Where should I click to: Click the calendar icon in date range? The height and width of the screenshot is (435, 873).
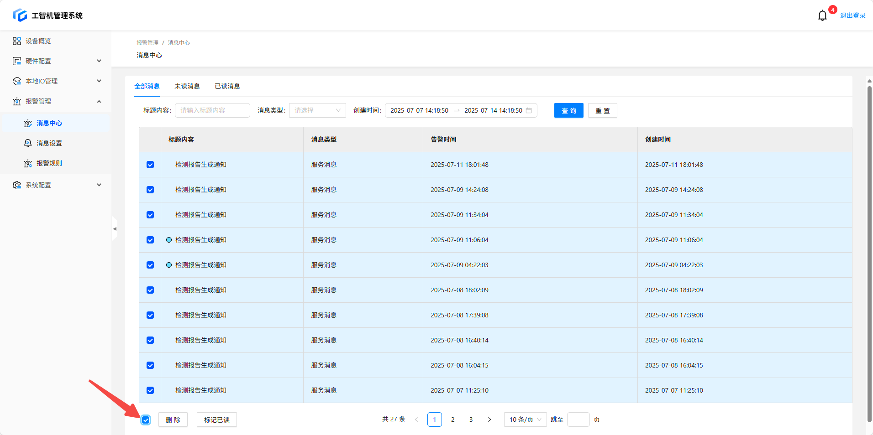tap(529, 110)
